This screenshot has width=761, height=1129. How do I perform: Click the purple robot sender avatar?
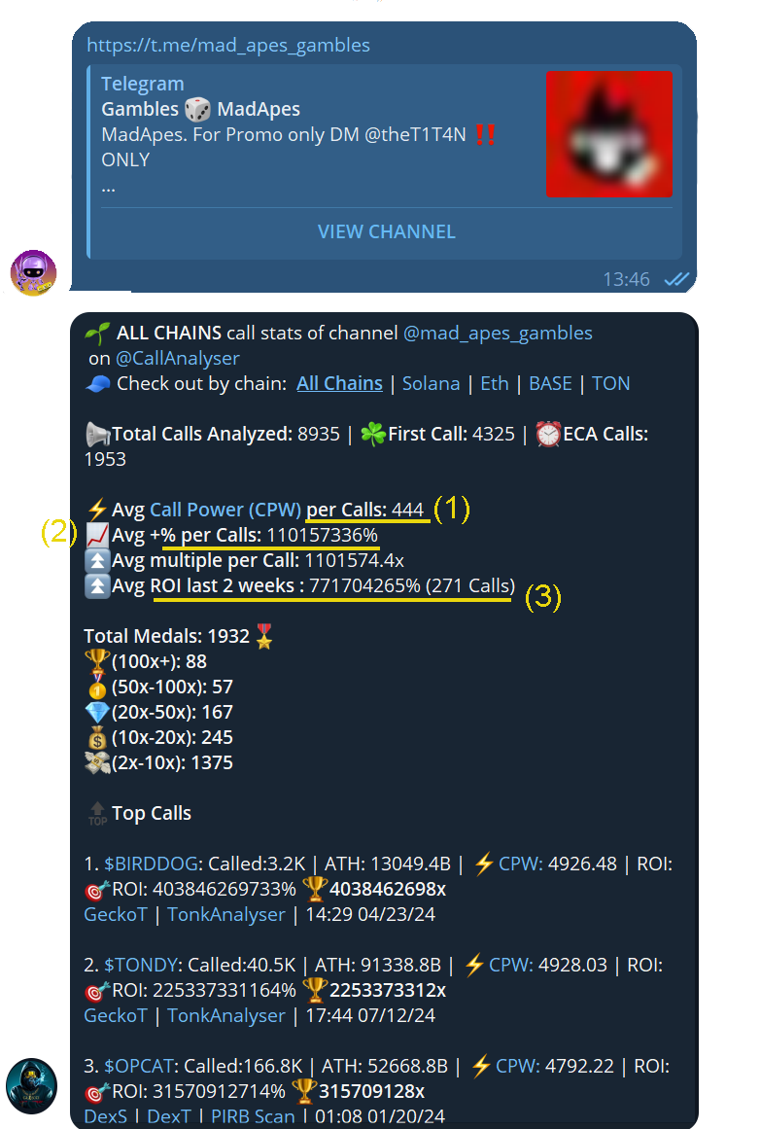(x=33, y=273)
